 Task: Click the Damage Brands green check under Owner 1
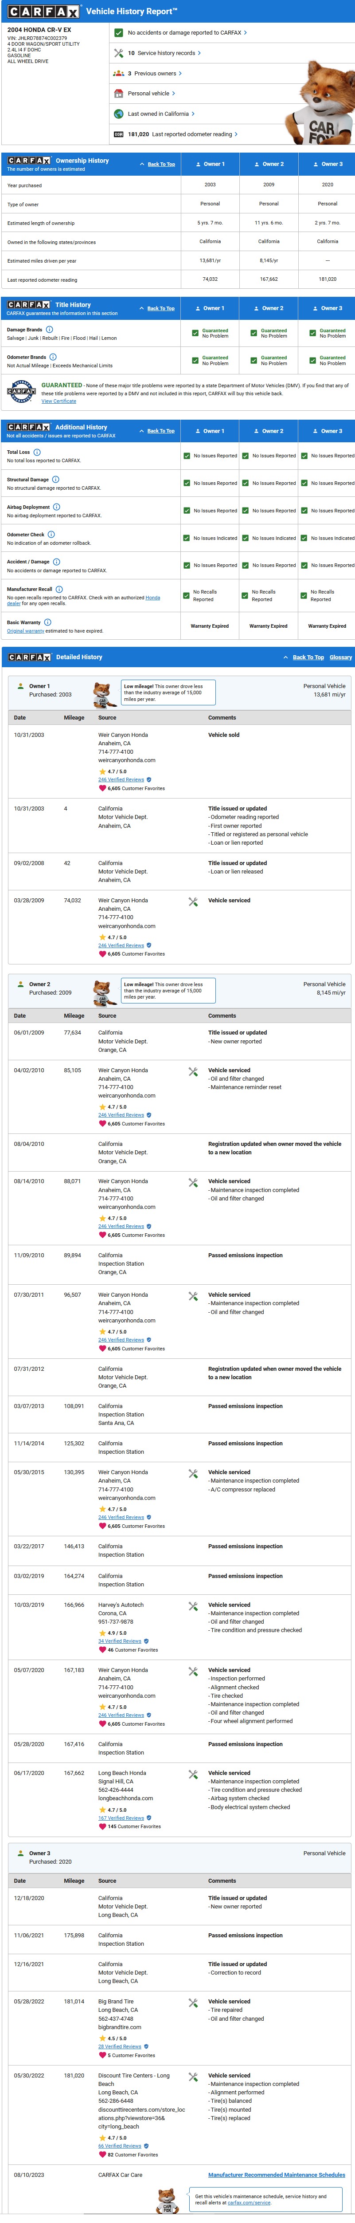coord(195,332)
